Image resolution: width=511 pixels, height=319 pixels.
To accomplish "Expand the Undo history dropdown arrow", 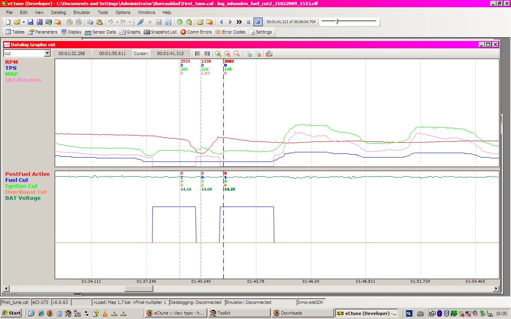I will [x=117, y=22].
